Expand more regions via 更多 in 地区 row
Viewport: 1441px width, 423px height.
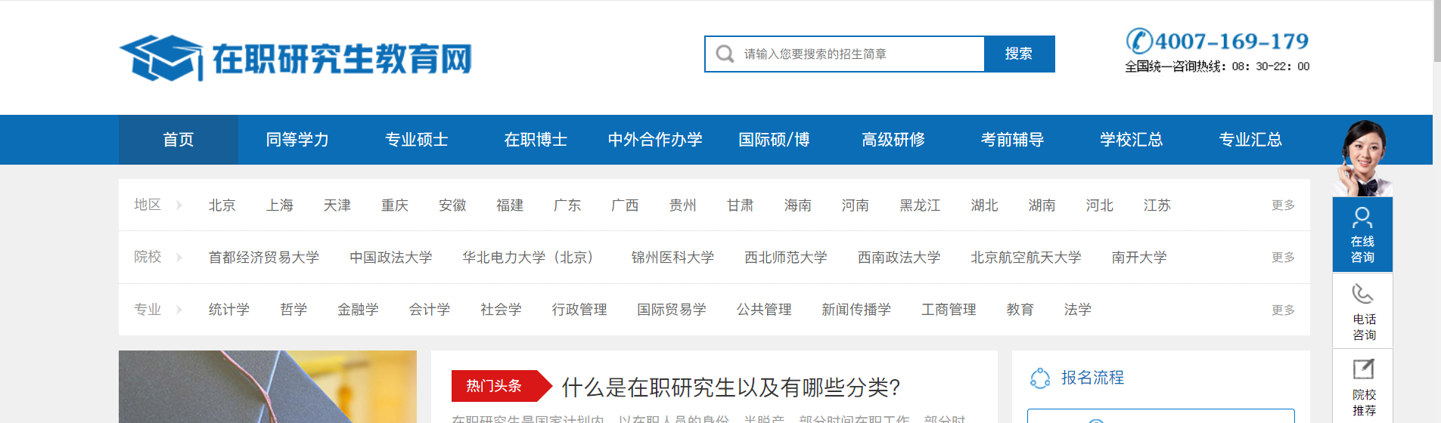pos(1283,205)
